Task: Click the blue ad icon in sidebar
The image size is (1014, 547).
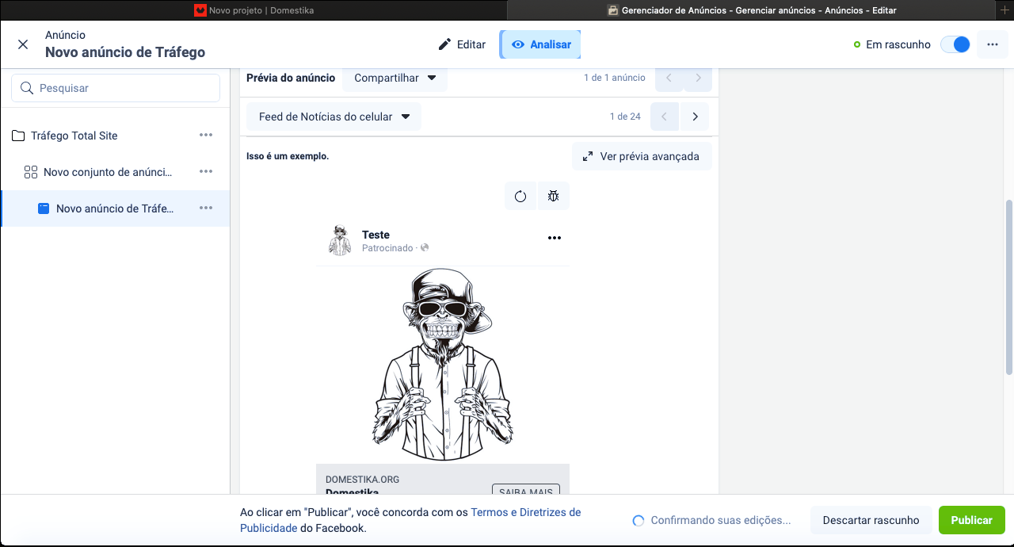Action: coord(44,208)
